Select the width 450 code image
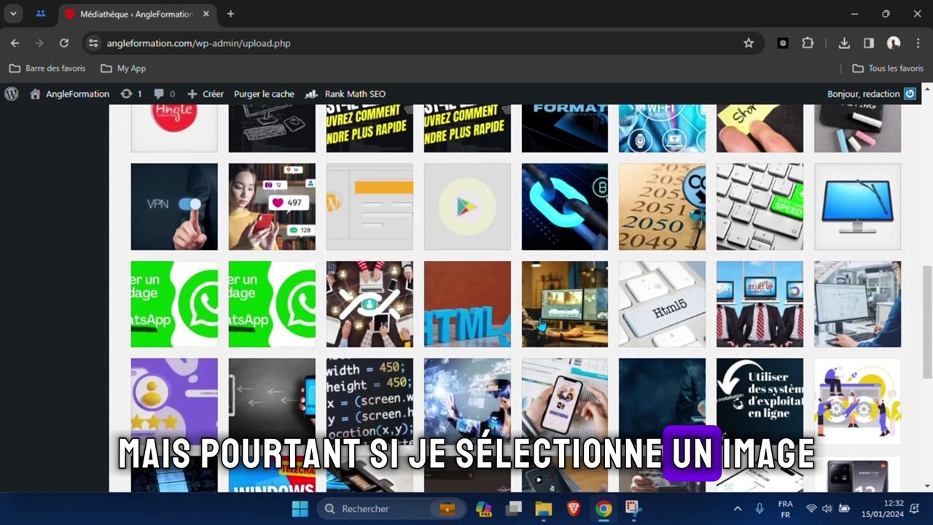 click(370, 401)
